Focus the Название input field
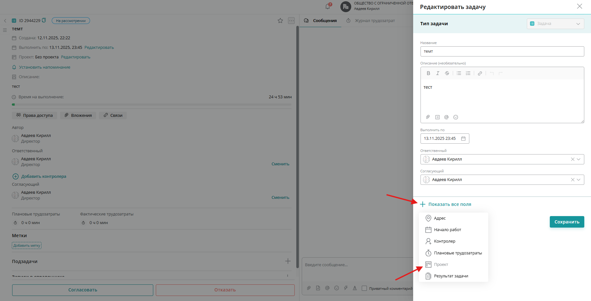Viewport: 591px width, 301px height. point(502,51)
